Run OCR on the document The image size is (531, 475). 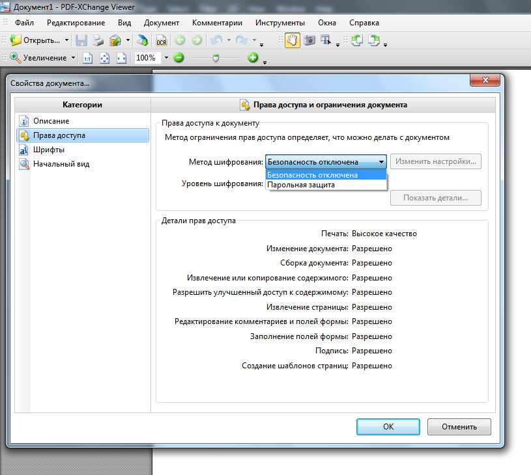(161, 40)
